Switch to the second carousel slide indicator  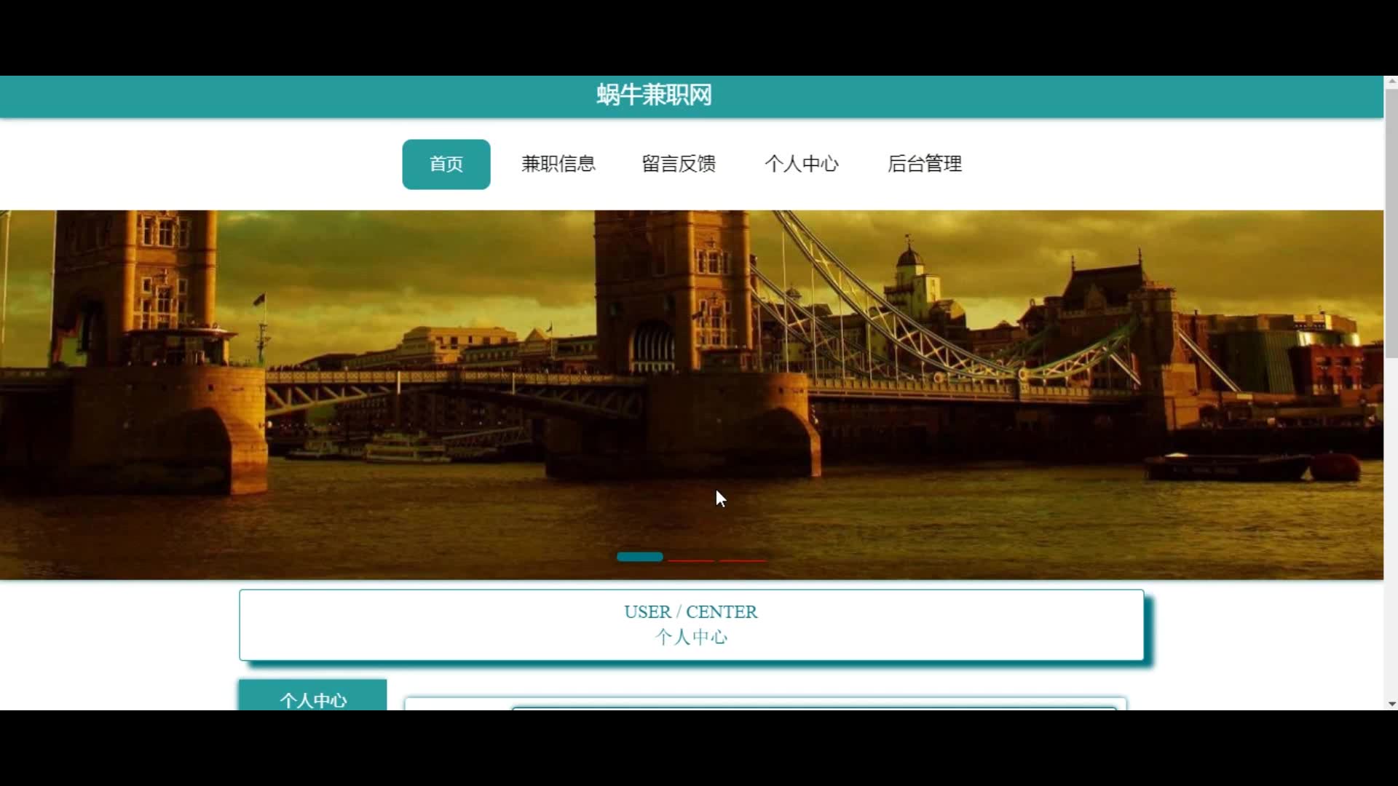pyautogui.click(x=691, y=560)
